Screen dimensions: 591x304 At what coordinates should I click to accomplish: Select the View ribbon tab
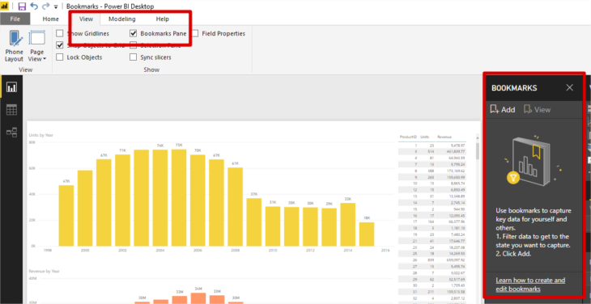point(87,19)
